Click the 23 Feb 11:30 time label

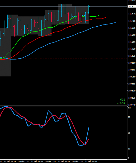10,161
